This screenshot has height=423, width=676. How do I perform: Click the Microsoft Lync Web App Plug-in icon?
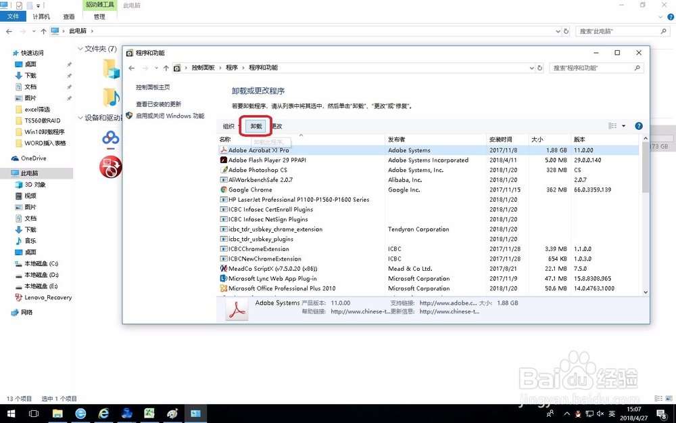tap(223, 278)
